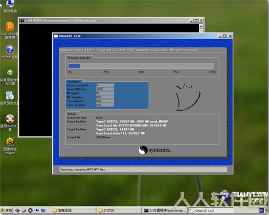Switch to the 安装系统 taskbar folder
Screen dimensions: 269x215
coord(73,211)
